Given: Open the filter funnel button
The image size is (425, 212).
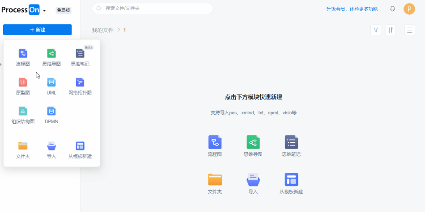Looking at the screenshot, I should coord(376,30).
